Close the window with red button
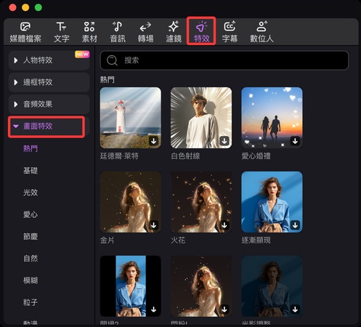This screenshot has width=361, height=327. (x=12, y=7)
